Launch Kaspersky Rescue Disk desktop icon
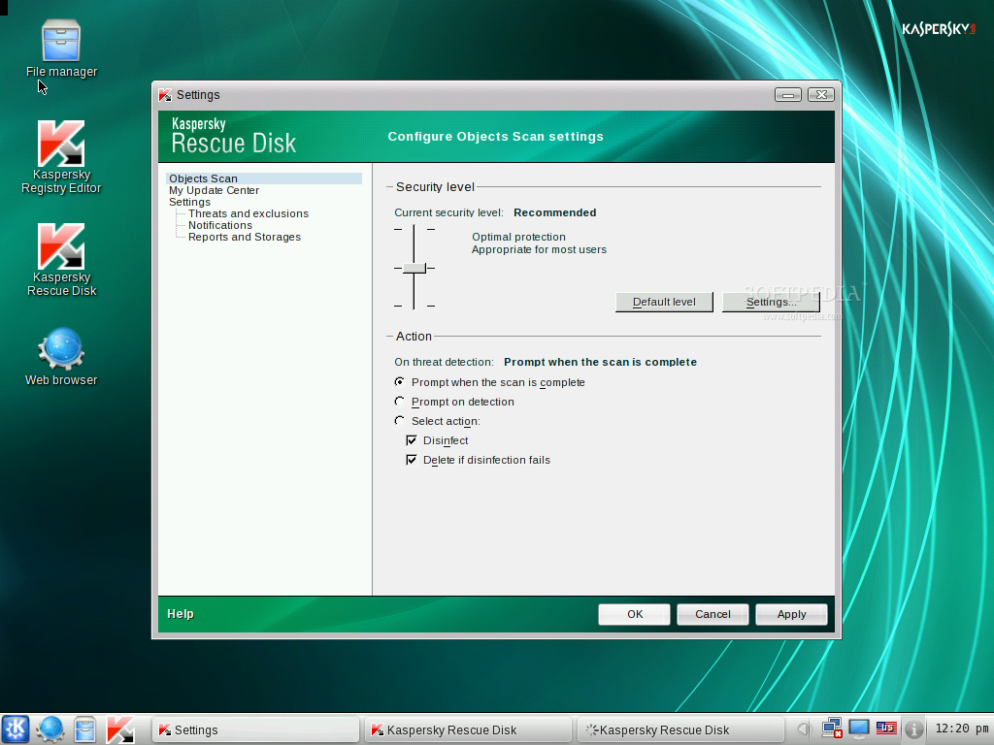Image resolution: width=994 pixels, height=745 pixels. 61,260
